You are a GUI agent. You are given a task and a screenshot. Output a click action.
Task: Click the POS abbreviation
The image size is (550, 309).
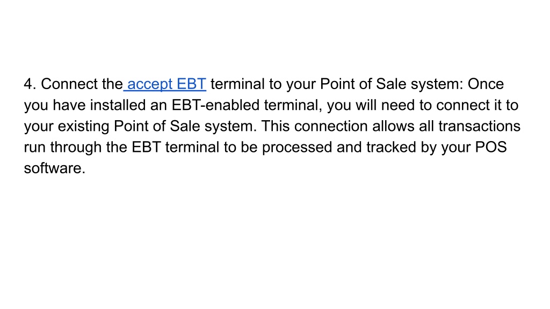pos(491,147)
